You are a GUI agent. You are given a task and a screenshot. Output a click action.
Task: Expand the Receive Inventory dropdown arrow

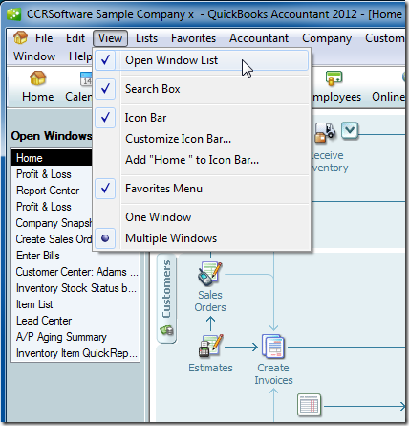click(x=350, y=130)
